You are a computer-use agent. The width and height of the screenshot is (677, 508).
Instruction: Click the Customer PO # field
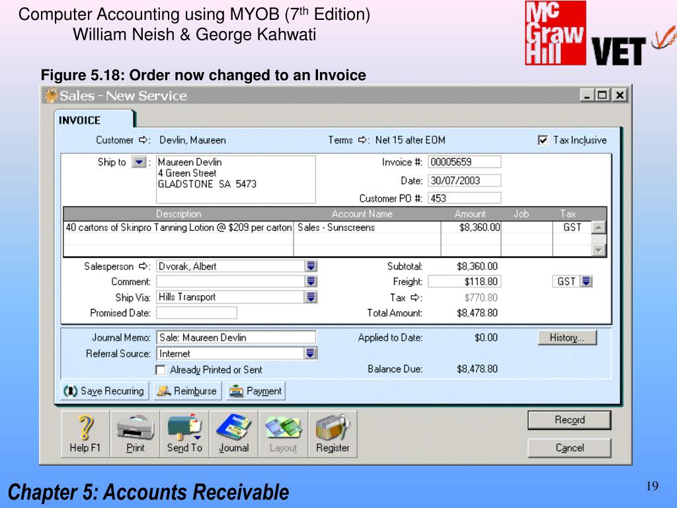[464, 198]
